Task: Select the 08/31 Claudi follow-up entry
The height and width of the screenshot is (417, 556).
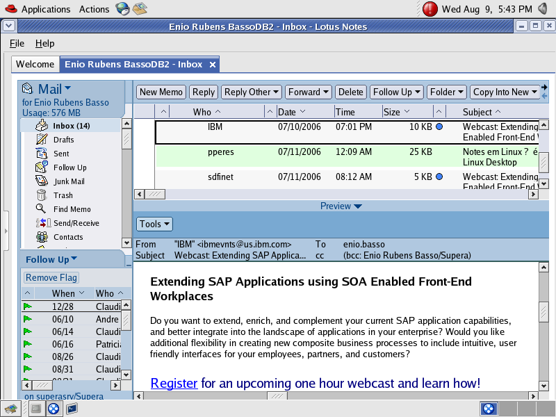Action: tap(72, 369)
